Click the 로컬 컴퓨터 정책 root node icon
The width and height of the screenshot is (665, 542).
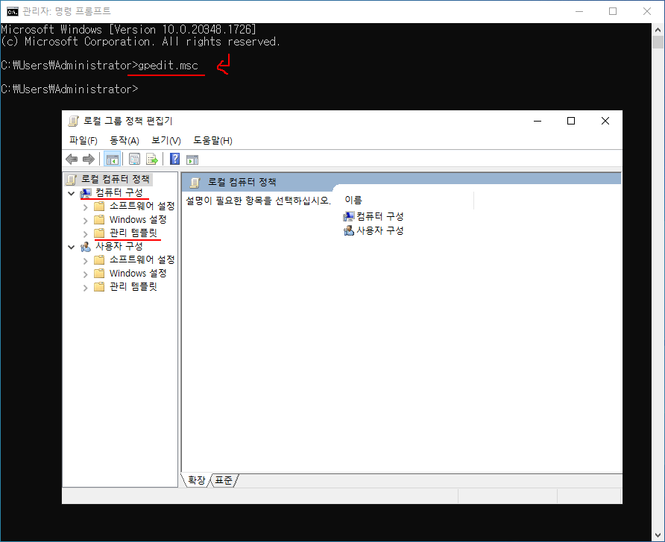coord(72,180)
